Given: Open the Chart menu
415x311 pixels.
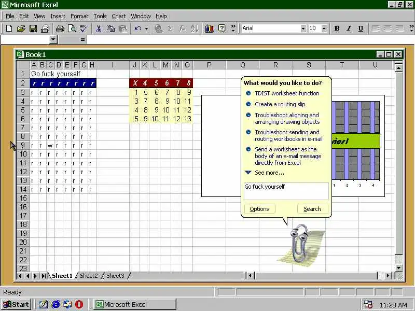Looking at the screenshot, I should pos(119,16).
